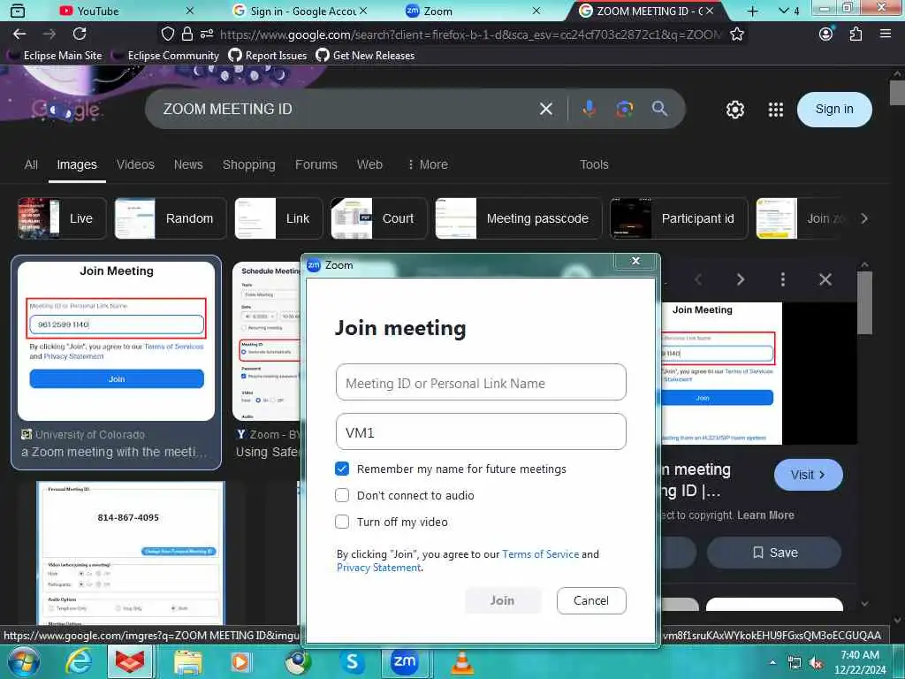The height and width of the screenshot is (679, 905).
Task: Show more suggestion chips via right arrow
Action: coord(864,218)
